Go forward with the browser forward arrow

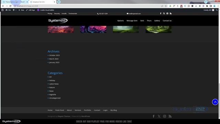[x=7, y=6]
